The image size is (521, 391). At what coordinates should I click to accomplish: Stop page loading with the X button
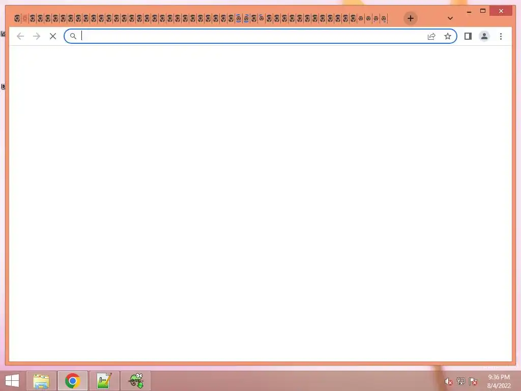(x=53, y=36)
